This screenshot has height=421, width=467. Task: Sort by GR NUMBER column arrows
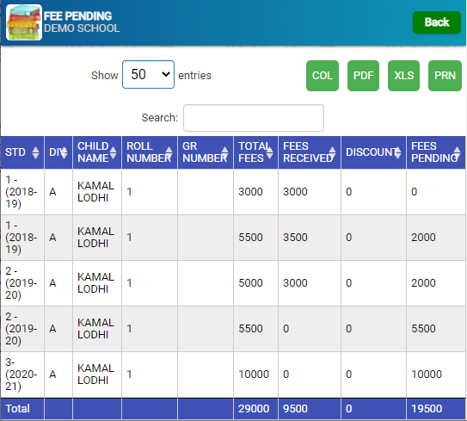pos(224,152)
